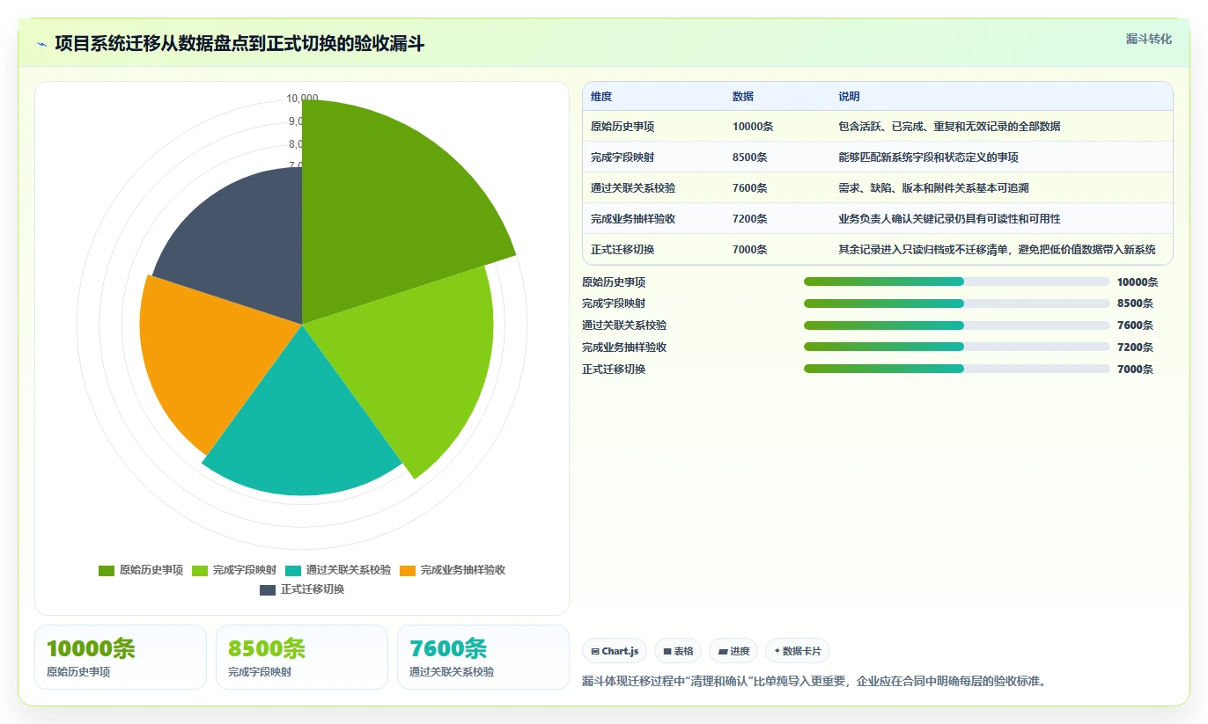Viewport: 1208px width, 724px height.
Task: Click the 8500条 table cell
Action: [x=750, y=157]
